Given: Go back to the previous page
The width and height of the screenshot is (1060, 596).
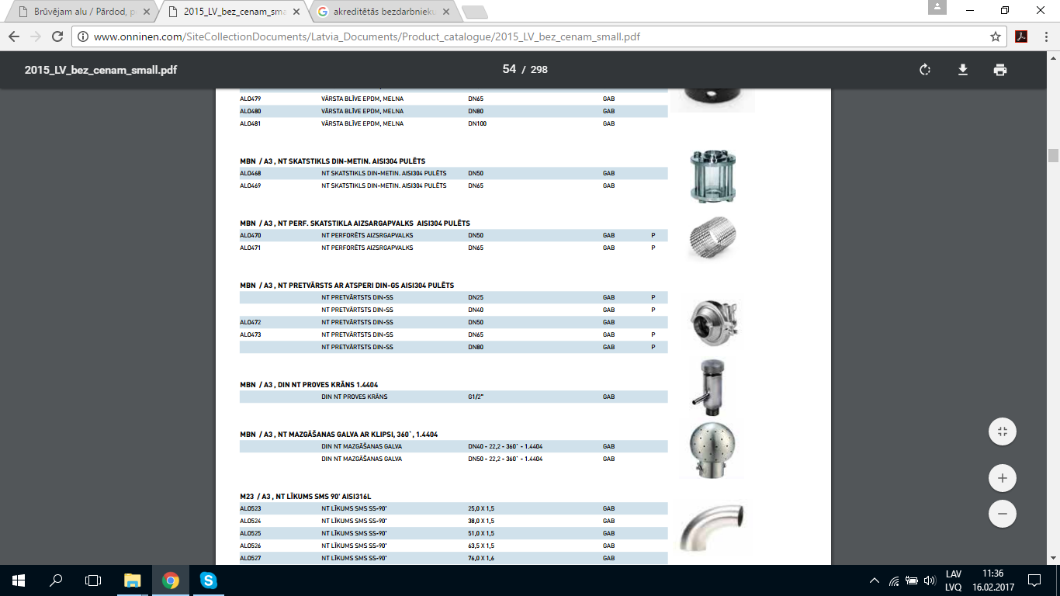Looking at the screenshot, I should click(x=14, y=36).
